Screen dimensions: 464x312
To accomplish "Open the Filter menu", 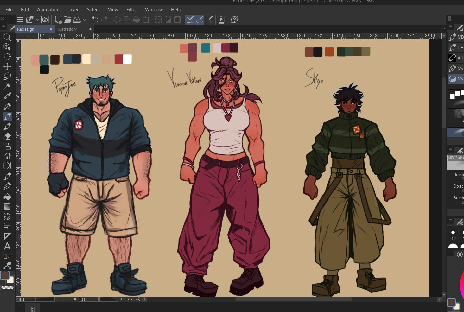I will pyautogui.click(x=131, y=10).
